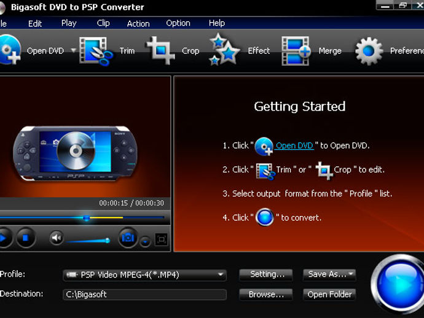This screenshot has height=318, width=424.
Task: Minimize the Bigasoft window
Action: point(385,6)
